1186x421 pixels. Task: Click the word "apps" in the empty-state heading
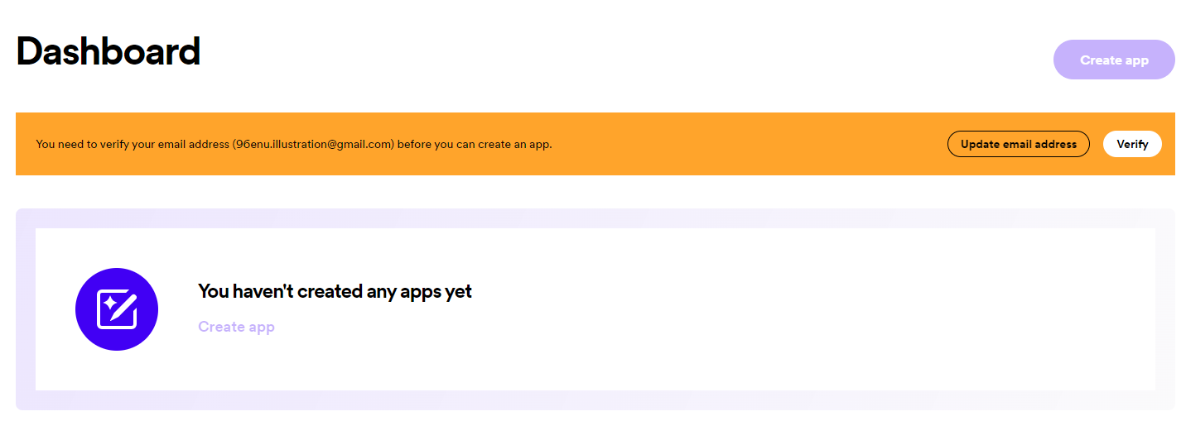tap(421, 291)
